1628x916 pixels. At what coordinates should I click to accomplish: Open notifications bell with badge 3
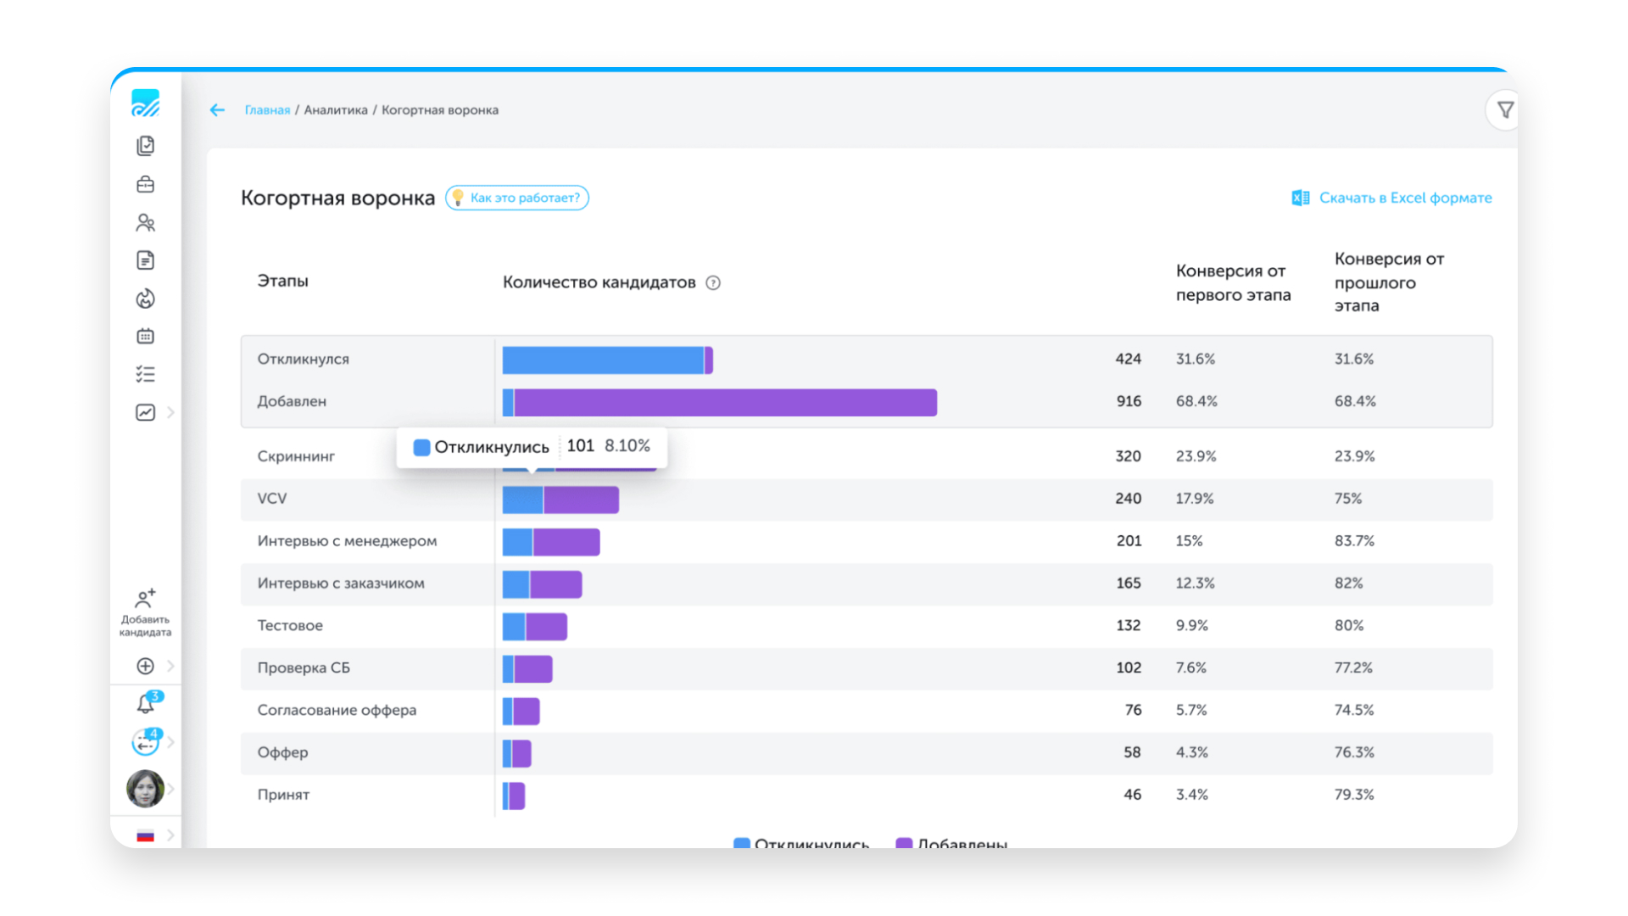click(x=146, y=704)
